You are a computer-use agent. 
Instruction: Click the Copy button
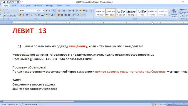click(x=6, y=13)
